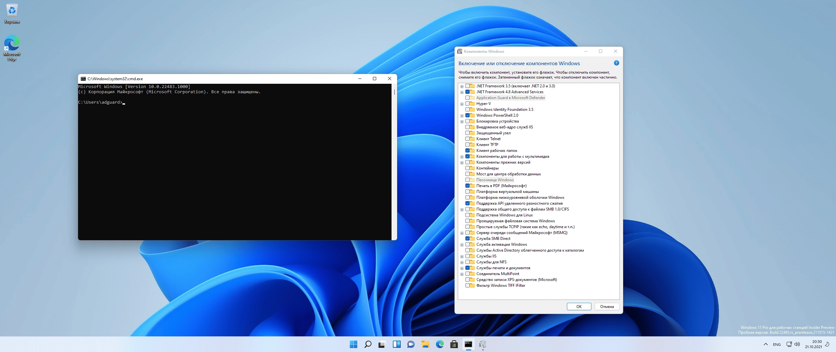
Task: Check the Клиент Telnet checkbox
Action: (467, 139)
